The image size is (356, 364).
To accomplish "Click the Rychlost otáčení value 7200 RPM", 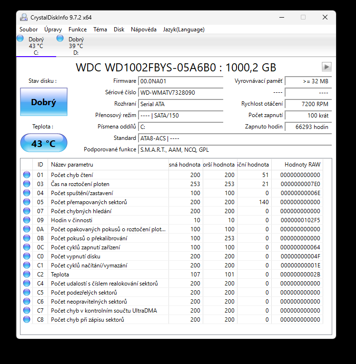I will click(x=308, y=104).
